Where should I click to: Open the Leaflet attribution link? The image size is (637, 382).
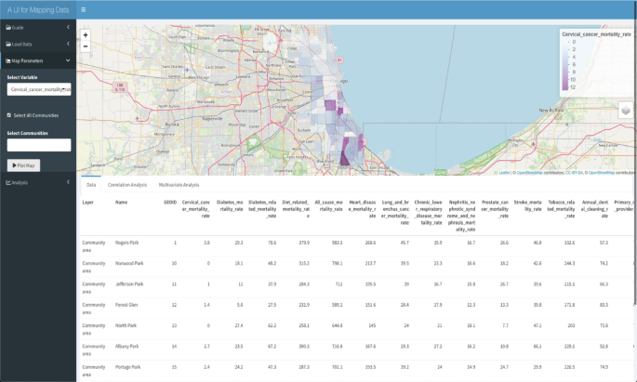click(x=504, y=172)
